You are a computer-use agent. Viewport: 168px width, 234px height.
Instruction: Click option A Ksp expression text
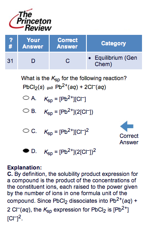coord(65,99)
